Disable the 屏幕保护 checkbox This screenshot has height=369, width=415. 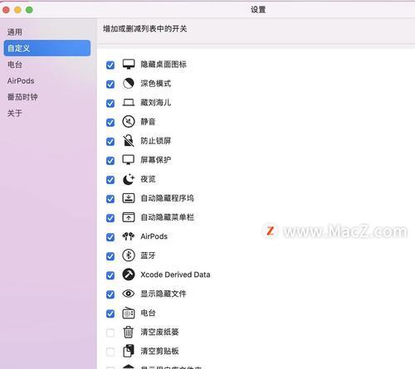pyautogui.click(x=110, y=161)
